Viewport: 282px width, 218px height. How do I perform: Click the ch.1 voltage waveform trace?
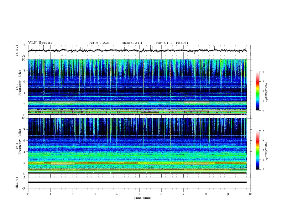point(137,51)
